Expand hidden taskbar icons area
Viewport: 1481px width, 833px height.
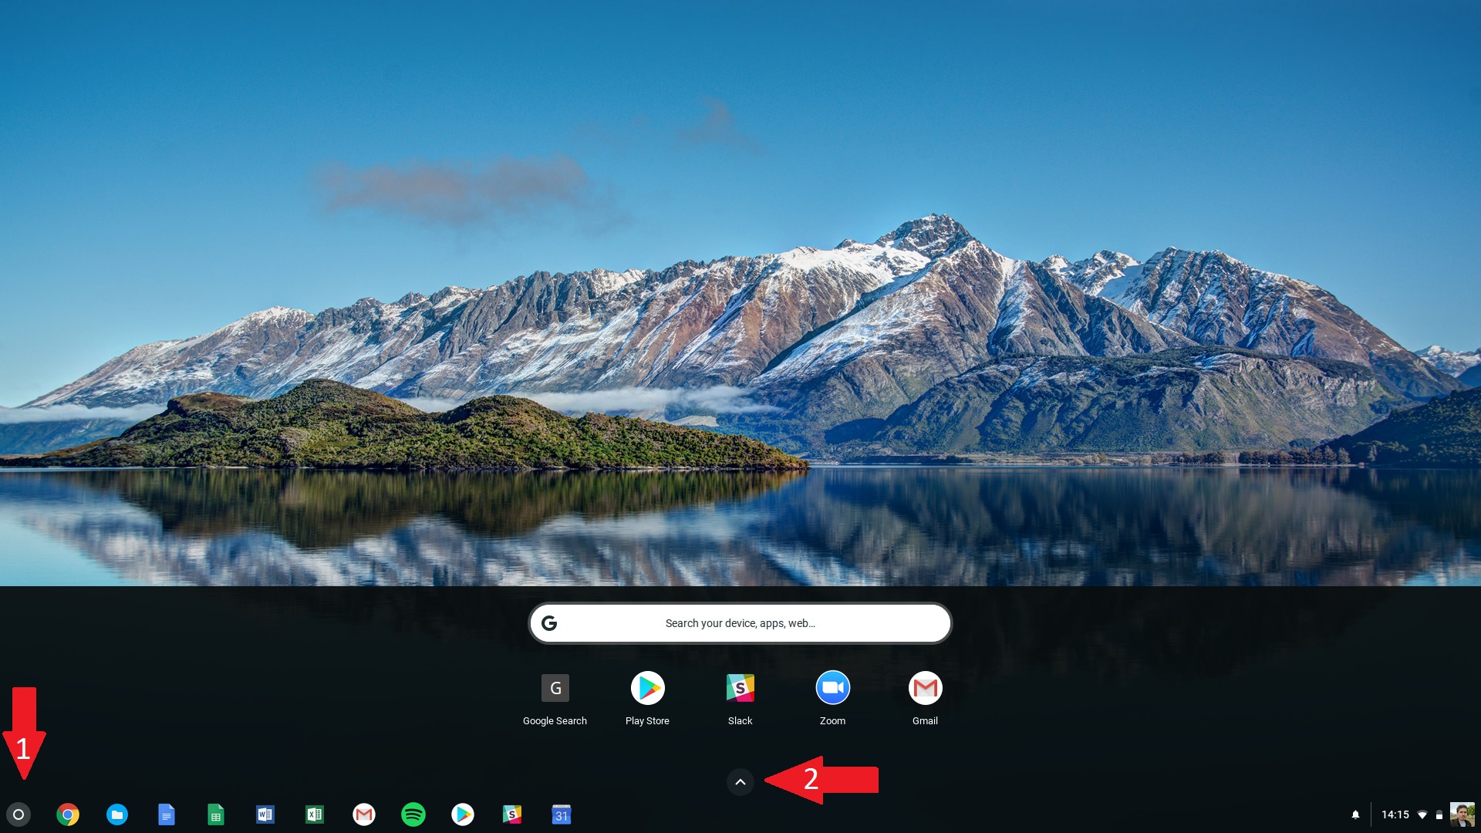(740, 781)
